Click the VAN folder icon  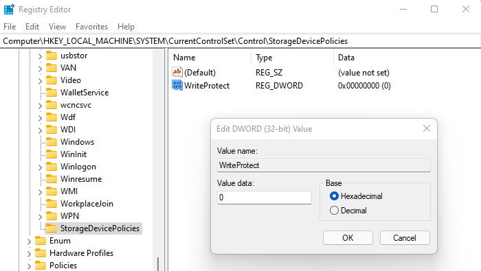click(52, 68)
